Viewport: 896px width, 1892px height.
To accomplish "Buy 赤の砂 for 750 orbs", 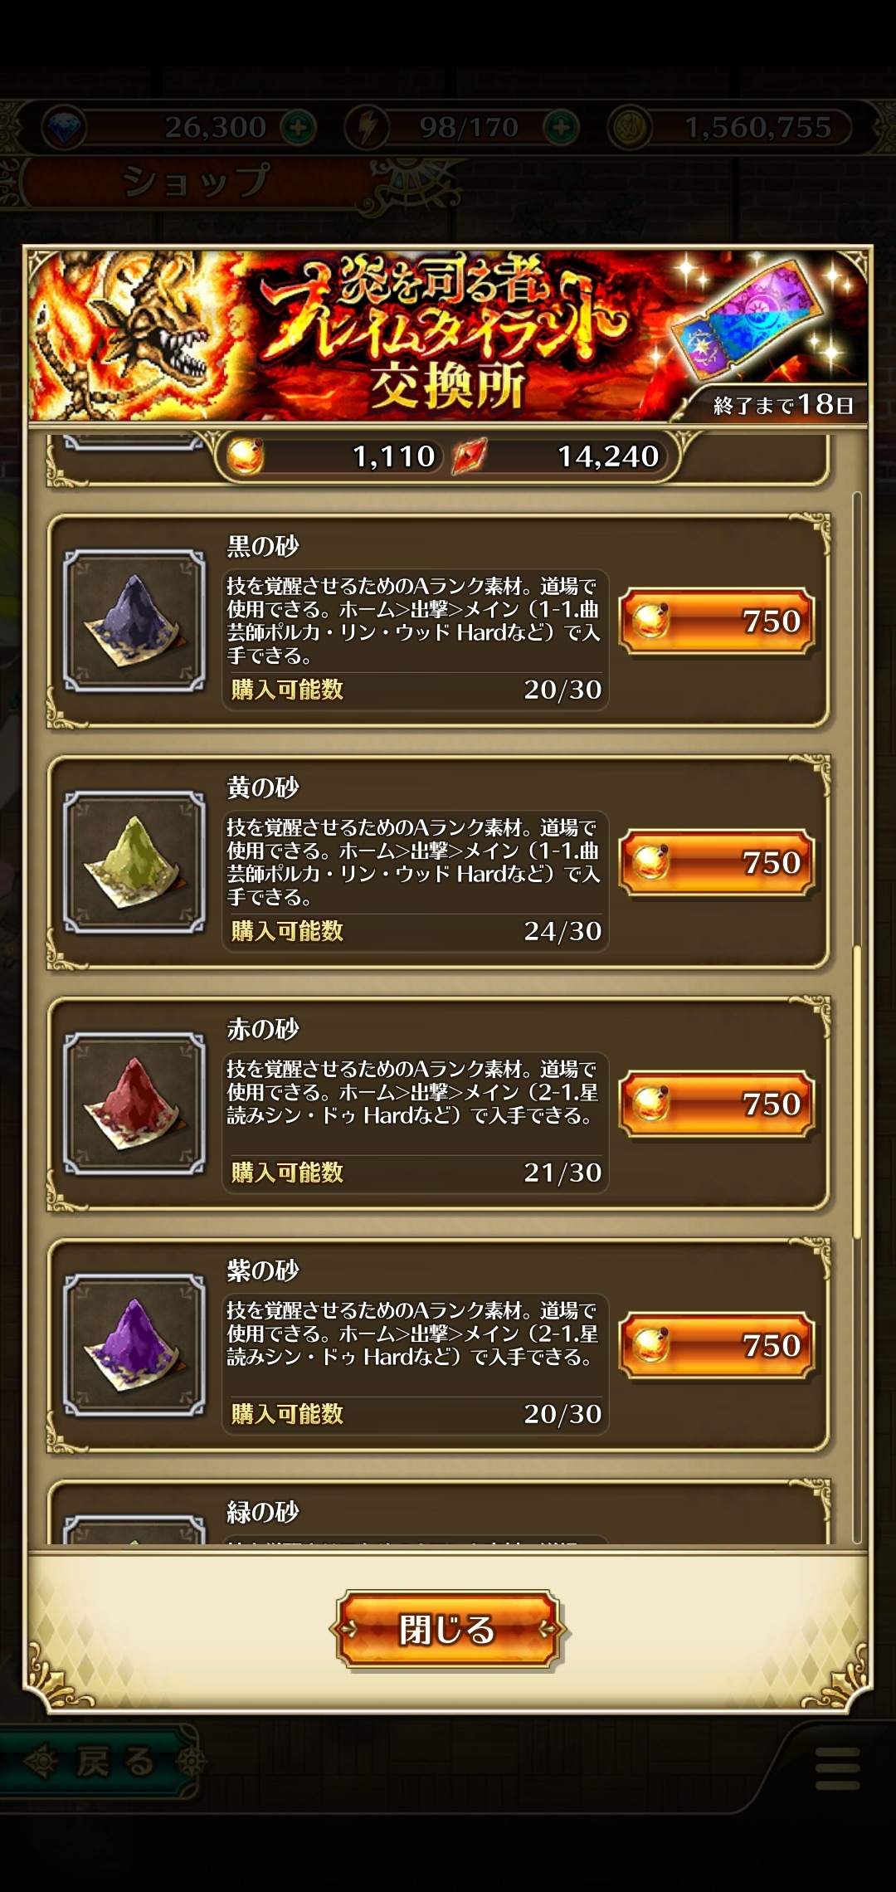I will (x=717, y=1104).
